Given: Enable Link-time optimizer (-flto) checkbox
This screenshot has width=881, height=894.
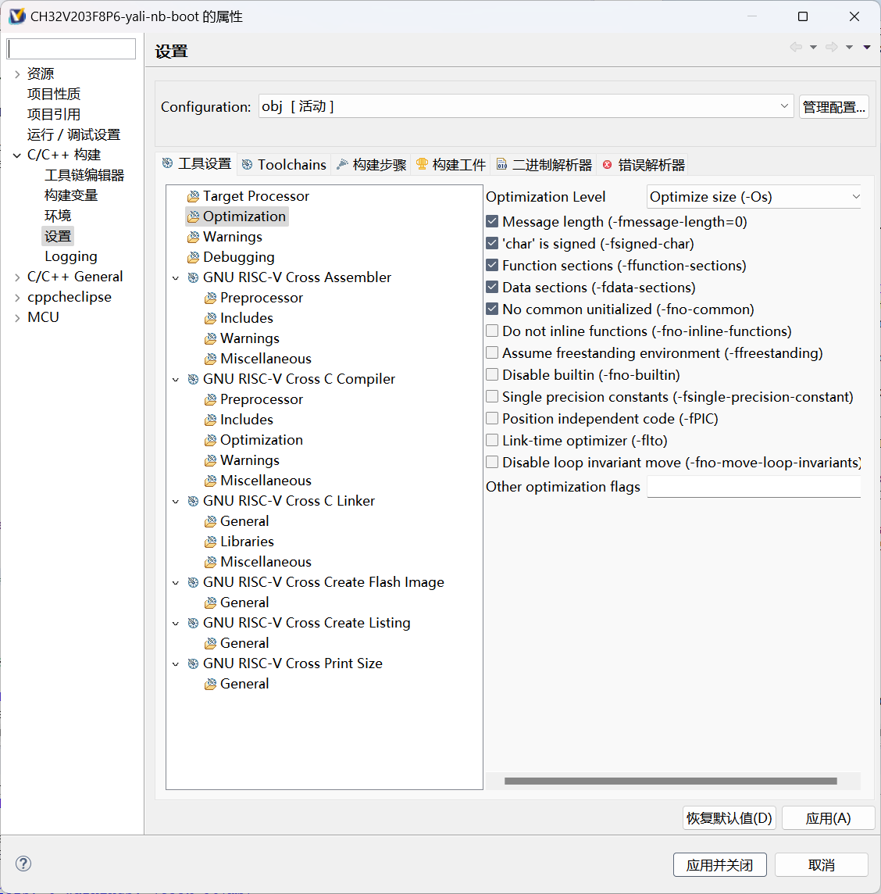Looking at the screenshot, I should pos(492,441).
